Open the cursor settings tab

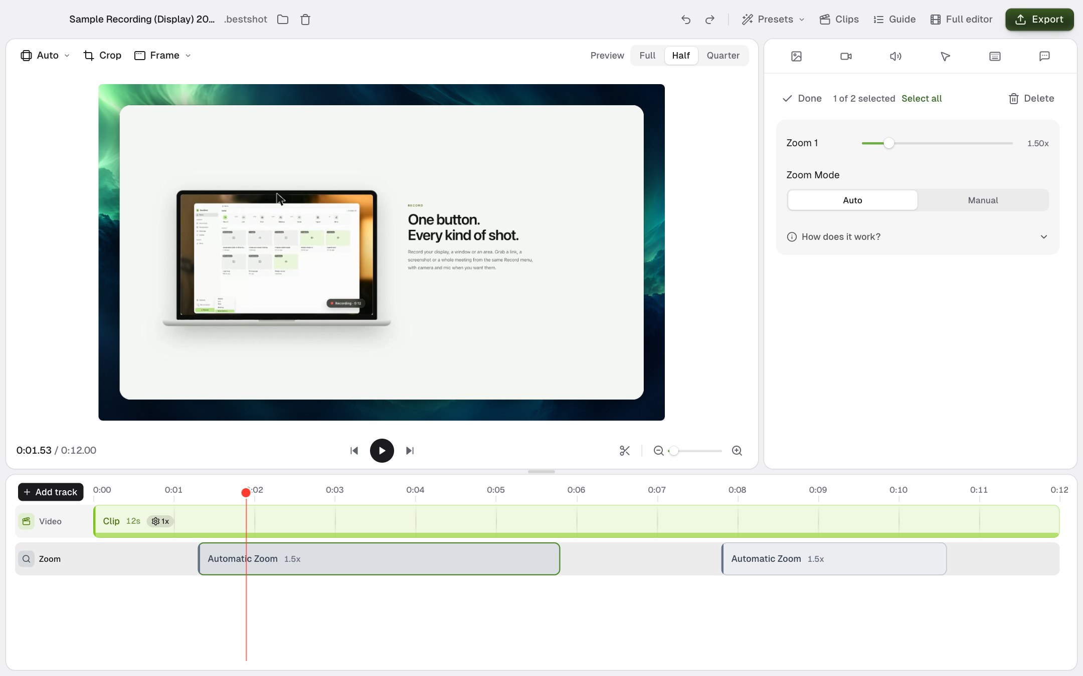[946, 56]
